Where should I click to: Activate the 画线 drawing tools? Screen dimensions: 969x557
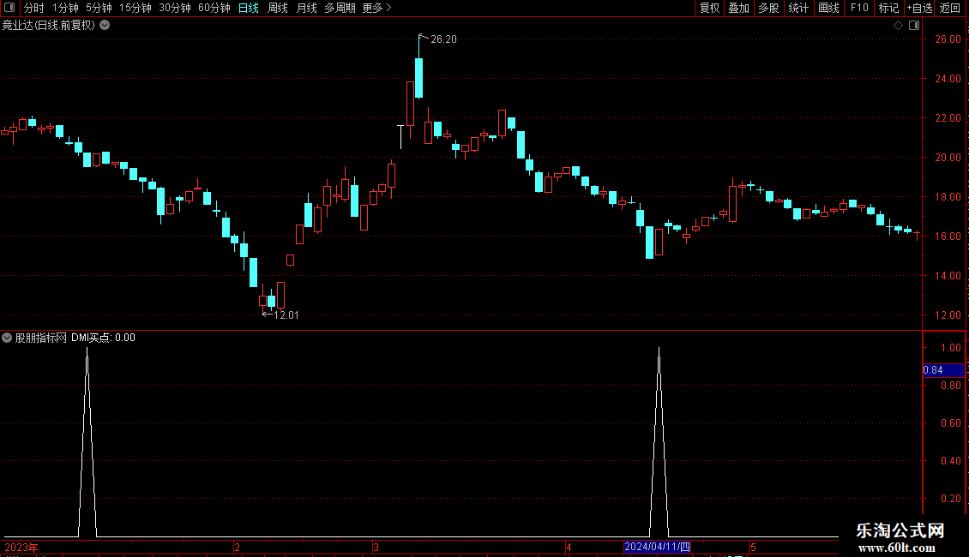828,8
